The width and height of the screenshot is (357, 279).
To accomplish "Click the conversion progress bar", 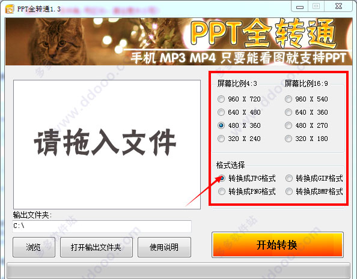I will tap(178, 271).
